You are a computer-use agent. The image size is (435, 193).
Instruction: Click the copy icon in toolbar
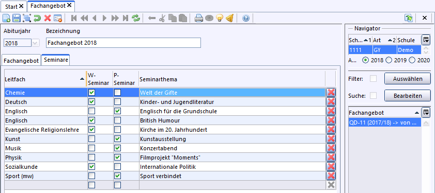pyautogui.click(x=173, y=18)
